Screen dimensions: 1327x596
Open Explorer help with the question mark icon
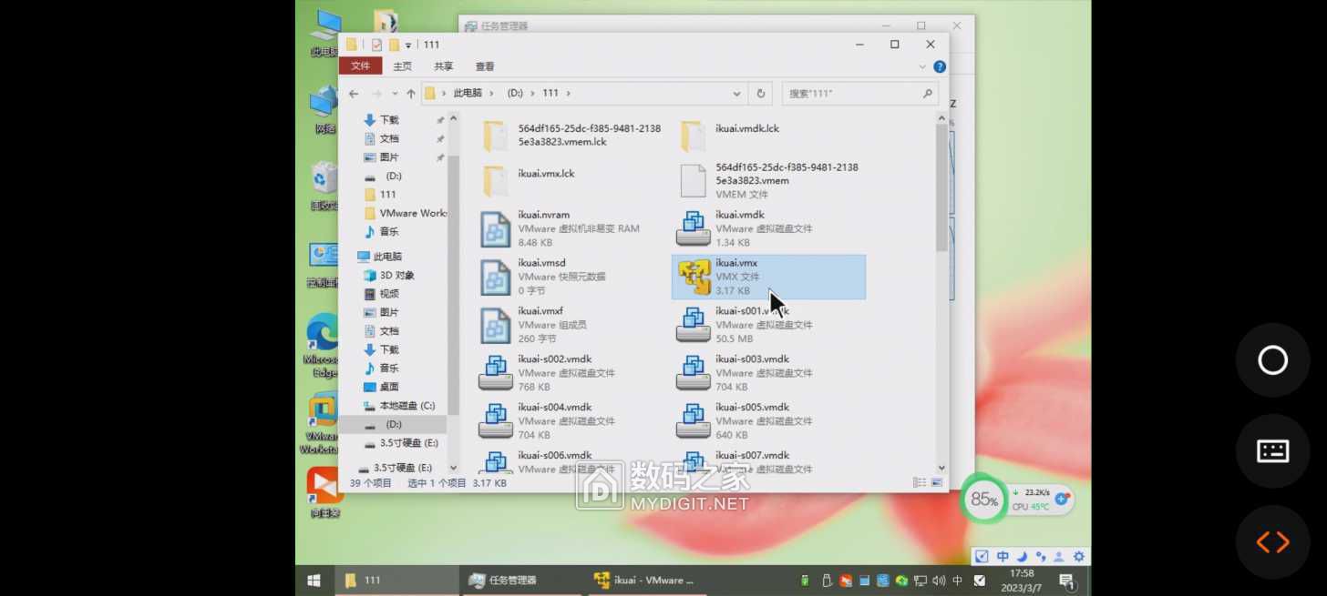(x=940, y=66)
